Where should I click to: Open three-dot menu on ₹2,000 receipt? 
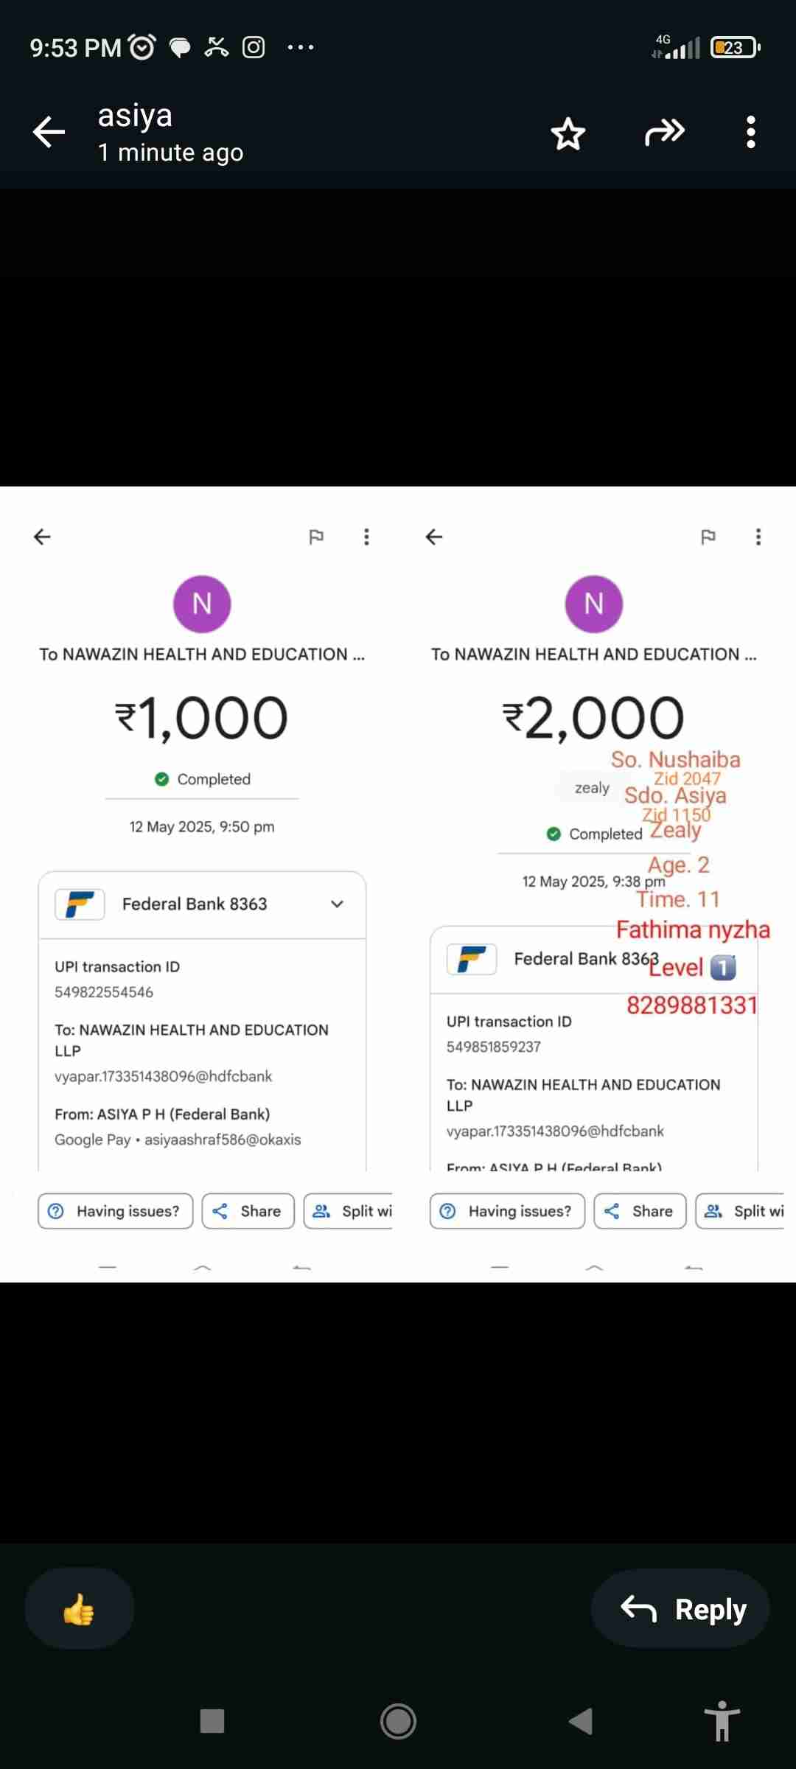(x=758, y=537)
